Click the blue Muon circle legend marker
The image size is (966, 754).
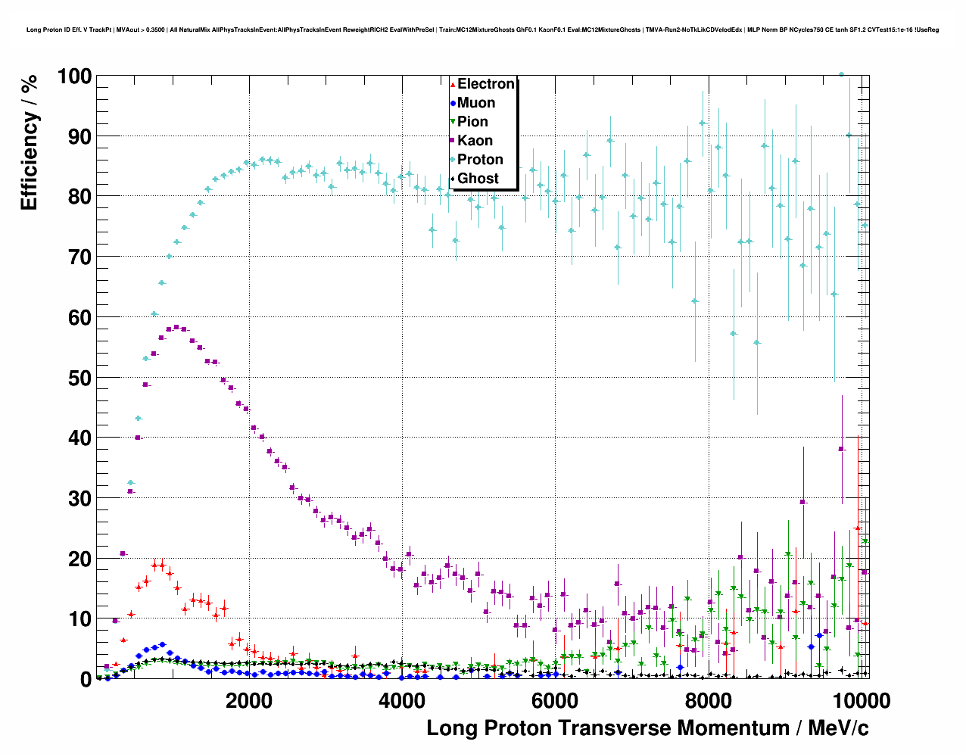(453, 103)
